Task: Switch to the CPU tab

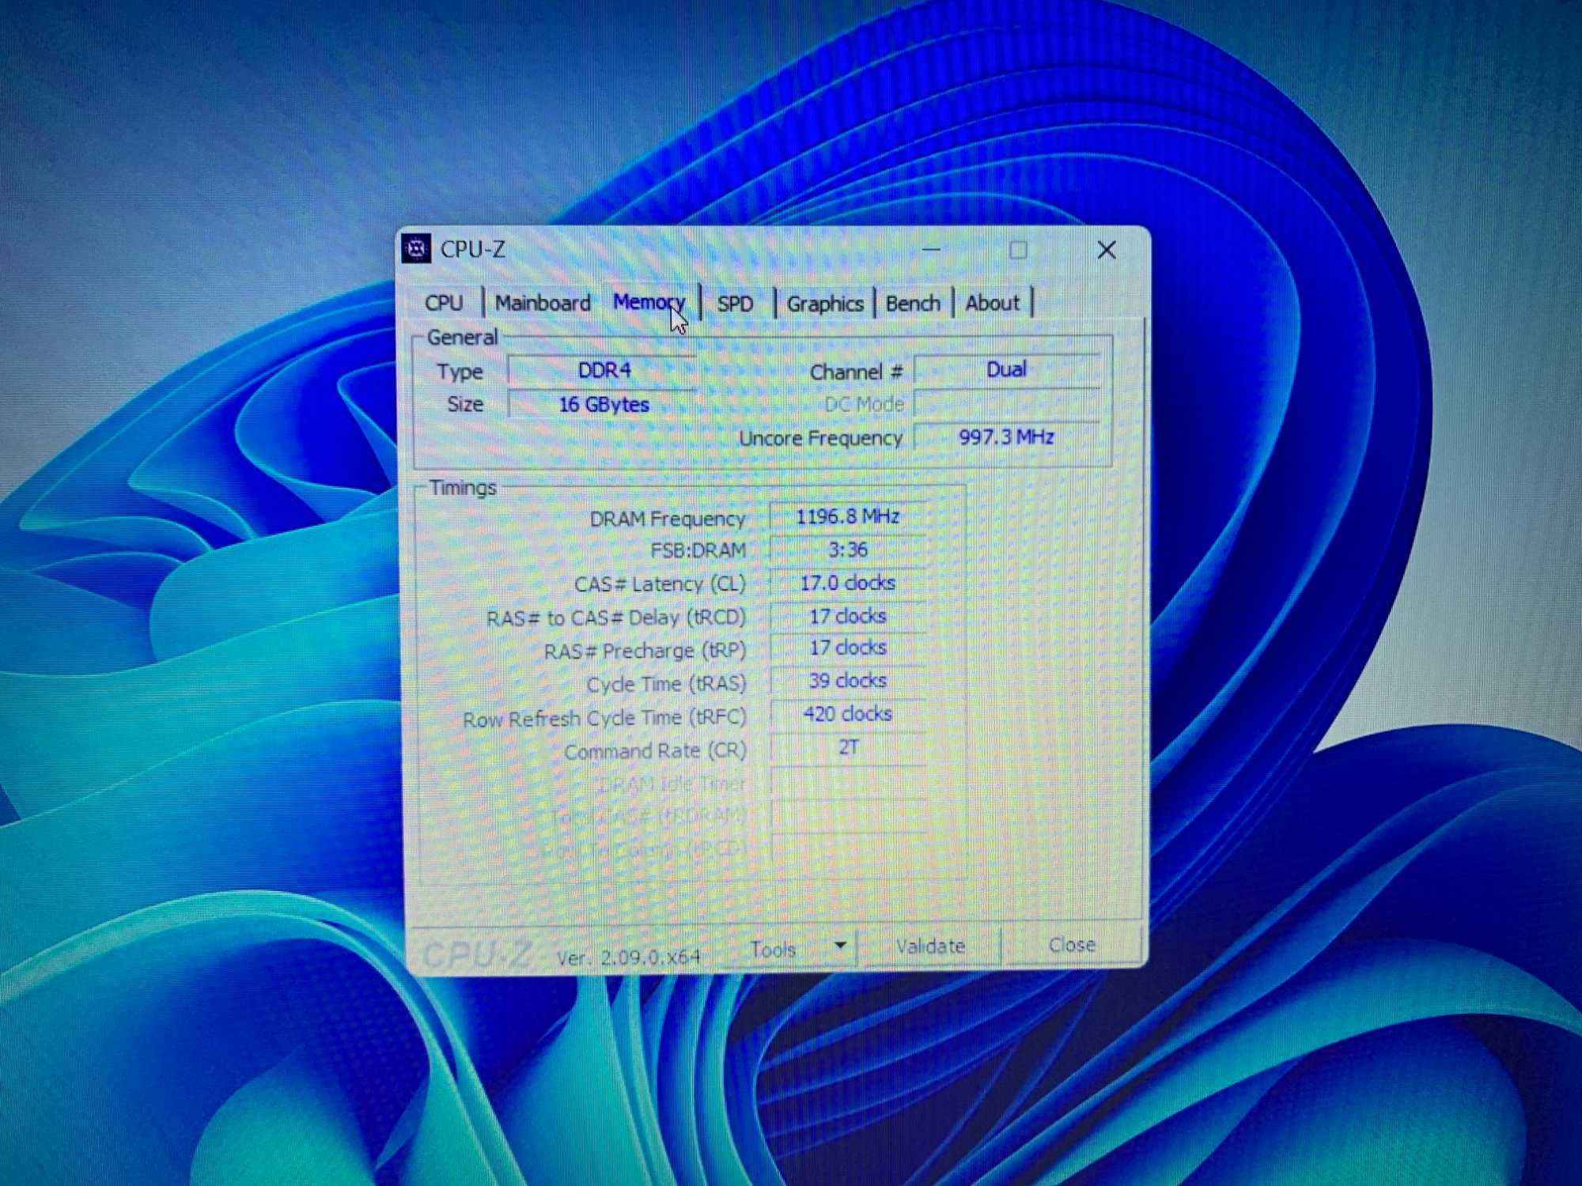Action: click(443, 303)
